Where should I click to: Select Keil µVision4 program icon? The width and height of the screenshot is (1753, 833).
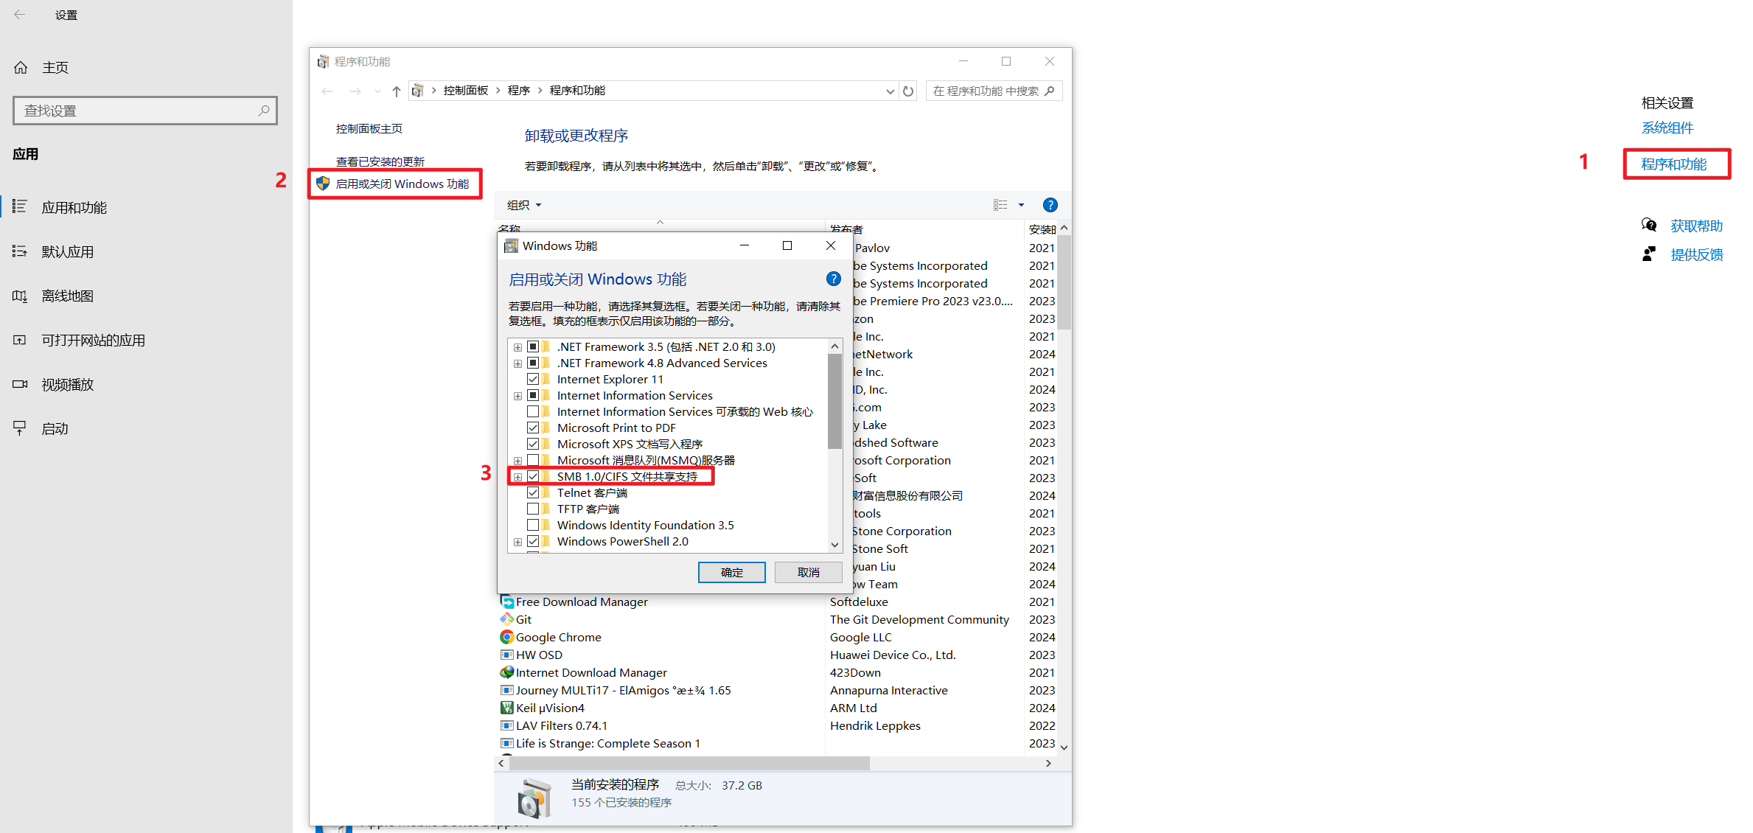[507, 708]
